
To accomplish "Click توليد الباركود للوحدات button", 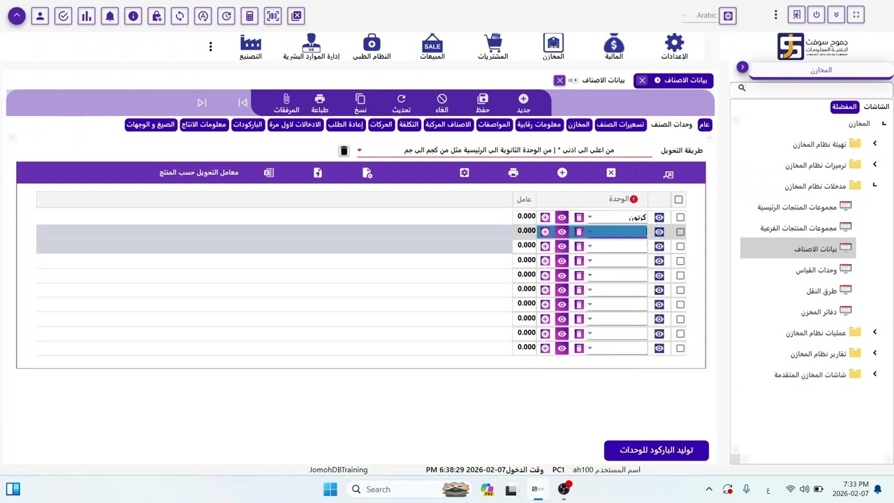I will 657,450.
